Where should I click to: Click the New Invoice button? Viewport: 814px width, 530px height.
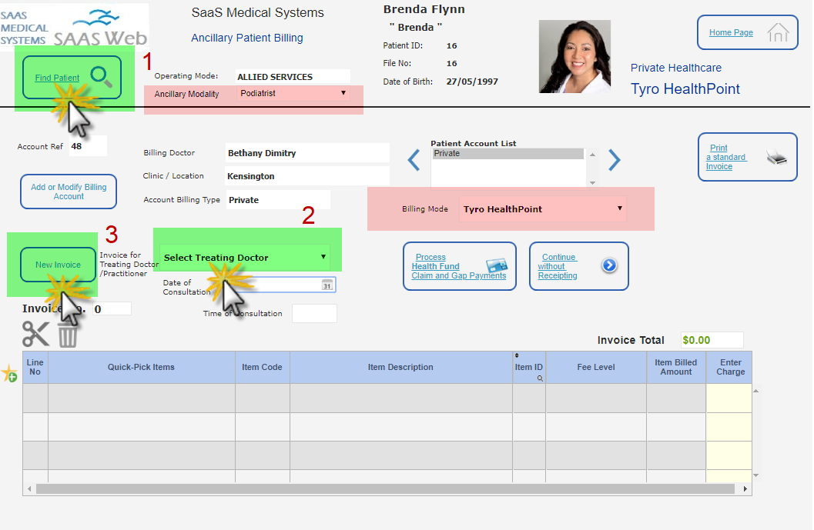pyautogui.click(x=59, y=265)
